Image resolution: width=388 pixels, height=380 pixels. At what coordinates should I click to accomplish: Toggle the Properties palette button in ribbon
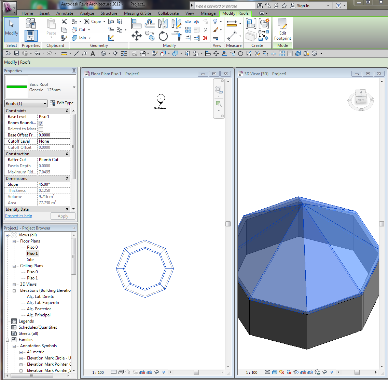[x=31, y=36]
